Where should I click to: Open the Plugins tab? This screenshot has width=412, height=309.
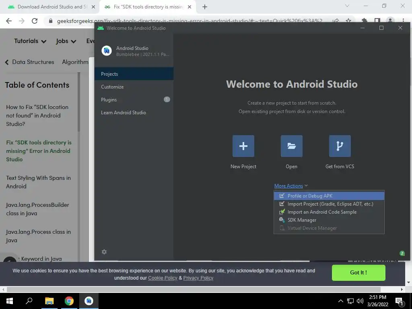coord(134,100)
